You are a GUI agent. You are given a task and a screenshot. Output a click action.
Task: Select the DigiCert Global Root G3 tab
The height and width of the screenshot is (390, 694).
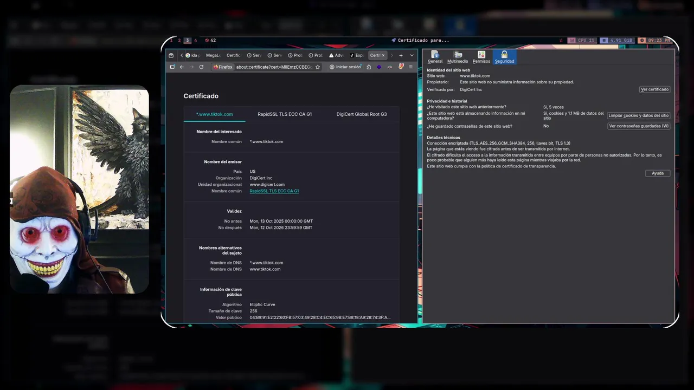(362, 114)
